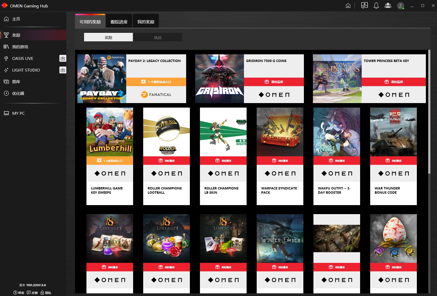Open the dragon egg reward artwork
The height and width of the screenshot is (296, 437).
pyautogui.click(x=394, y=238)
